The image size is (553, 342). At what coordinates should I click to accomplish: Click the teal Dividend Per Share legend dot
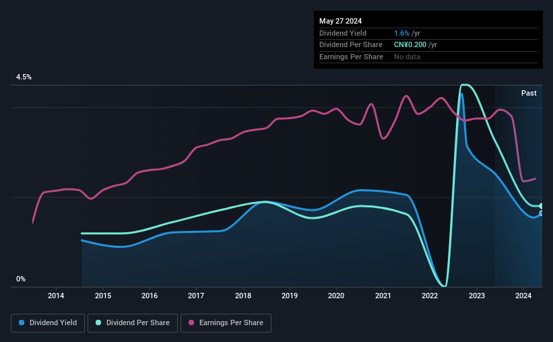[98, 322]
